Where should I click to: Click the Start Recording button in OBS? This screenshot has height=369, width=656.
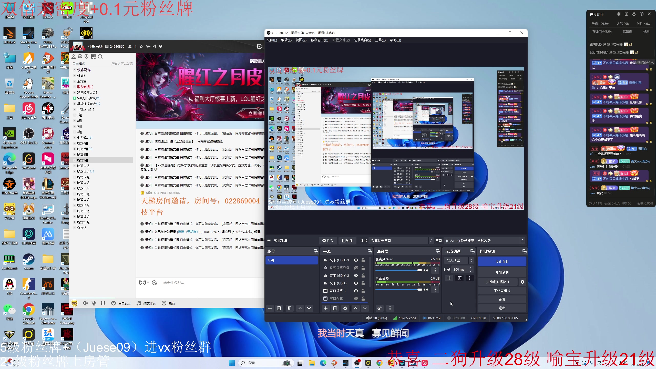pos(501,272)
